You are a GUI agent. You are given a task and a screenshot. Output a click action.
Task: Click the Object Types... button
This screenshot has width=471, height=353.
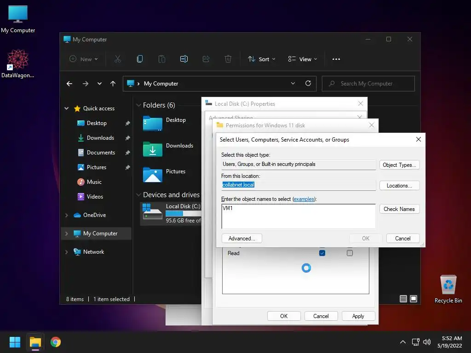(x=399, y=165)
